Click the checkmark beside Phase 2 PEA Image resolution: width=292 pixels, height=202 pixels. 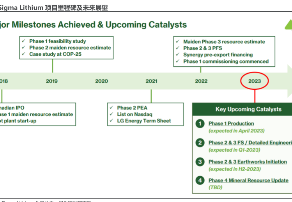click(112, 108)
